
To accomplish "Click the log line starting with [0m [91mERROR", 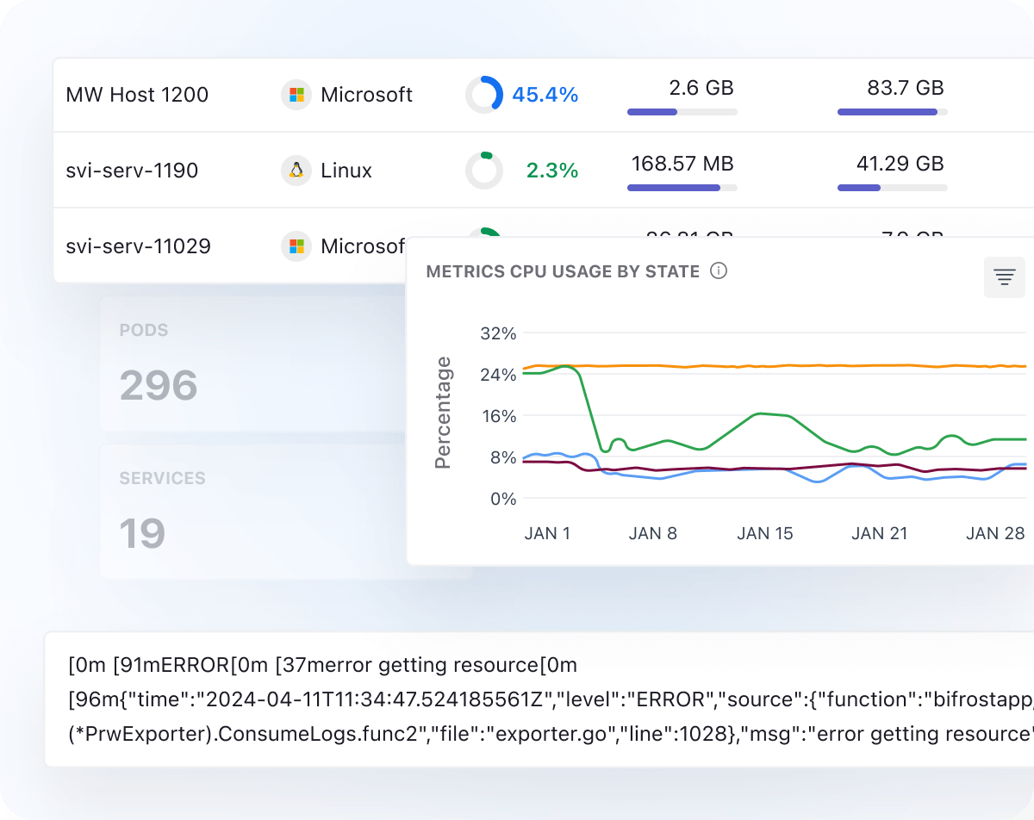I will (x=322, y=665).
